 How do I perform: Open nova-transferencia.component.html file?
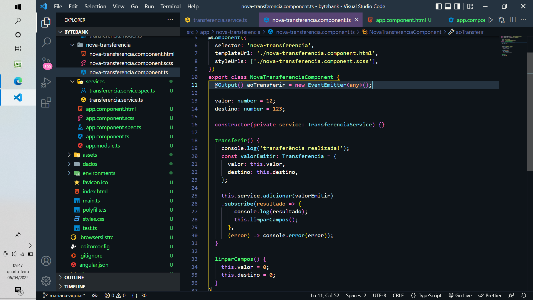132,54
